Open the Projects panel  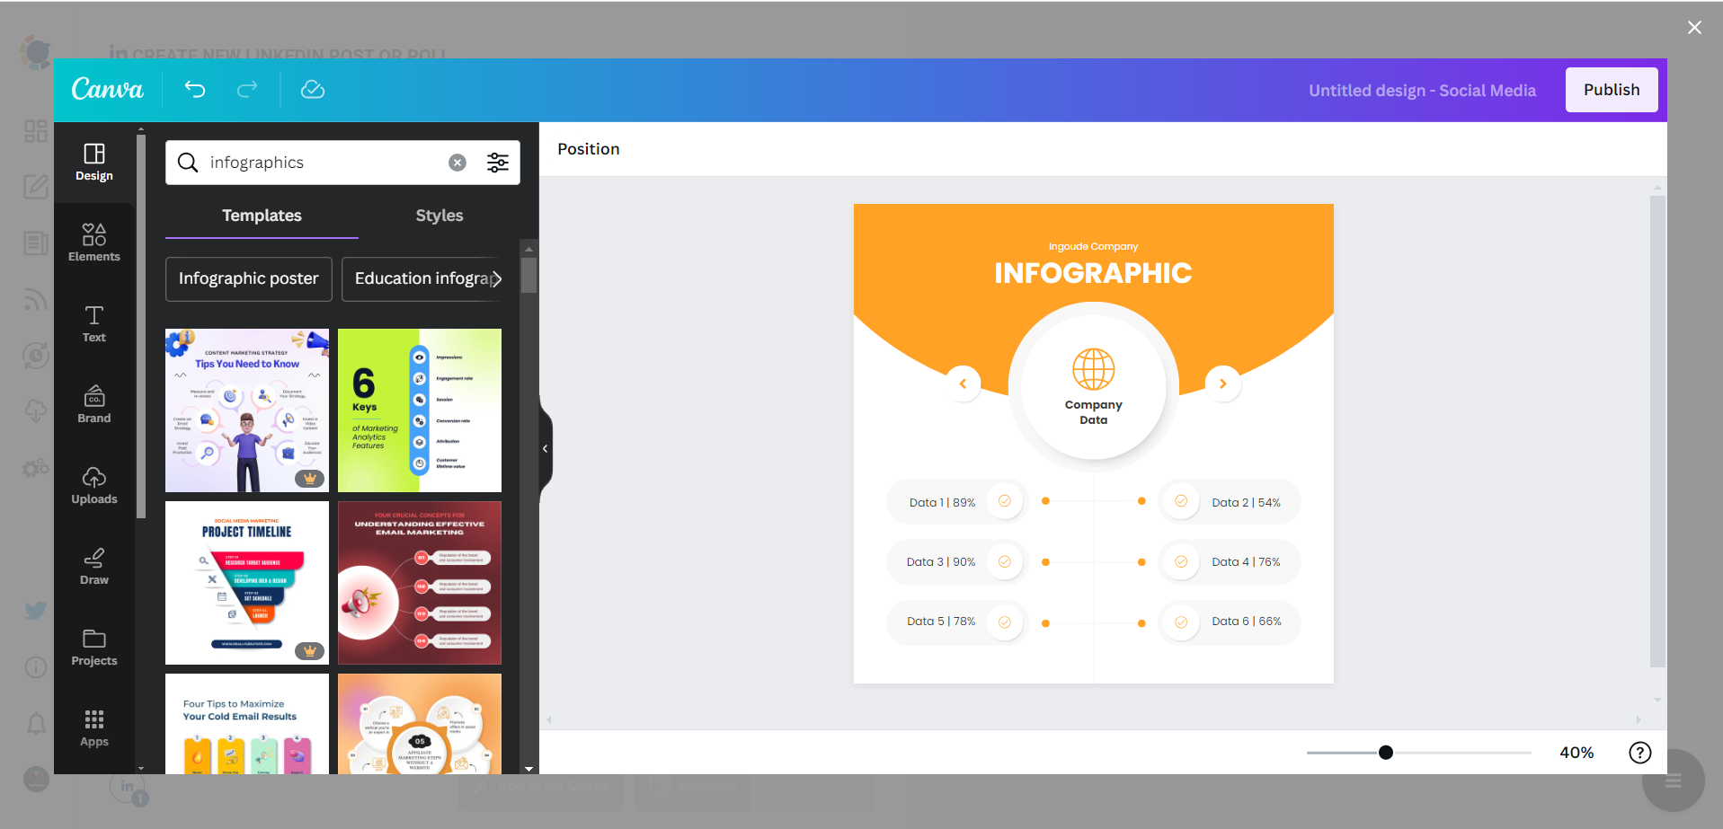(x=93, y=647)
